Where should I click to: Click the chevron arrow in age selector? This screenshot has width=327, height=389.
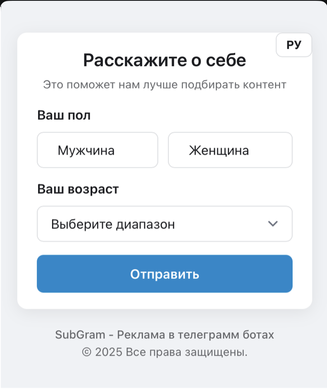coord(272,224)
